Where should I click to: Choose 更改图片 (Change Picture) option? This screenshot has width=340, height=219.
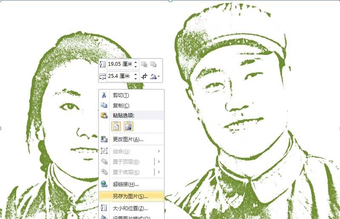pyautogui.click(x=131, y=139)
